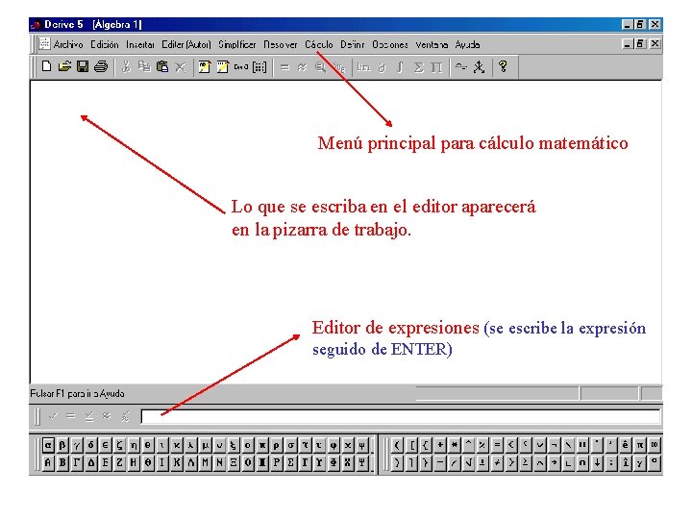Click the Save diskette icon
Screen dimensions: 692x519
point(83,66)
